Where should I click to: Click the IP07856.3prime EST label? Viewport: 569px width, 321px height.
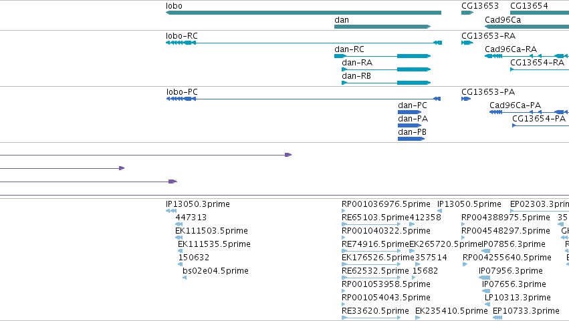(514, 244)
